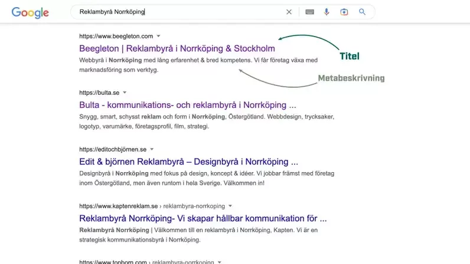This screenshot has width=470, height=264.
Task: Open Beegleton Reklambyrå i Norrköping & Stockholm result
Action: pyautogui.click(x=177, y=48)
